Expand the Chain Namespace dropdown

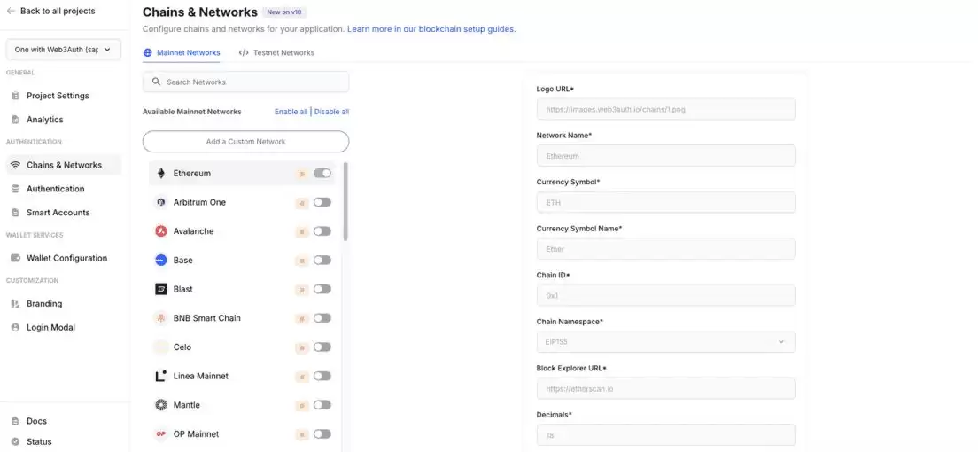(x=665, y=342)
